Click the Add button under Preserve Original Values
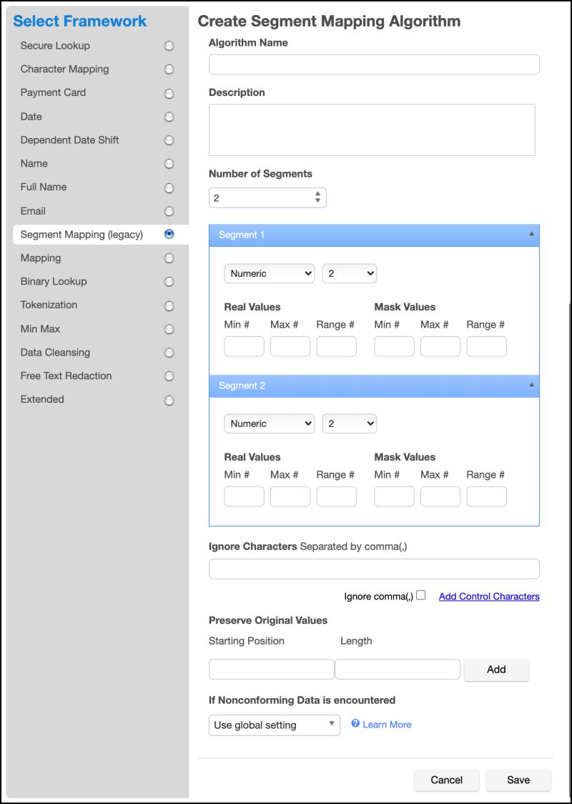 (496, 670)
